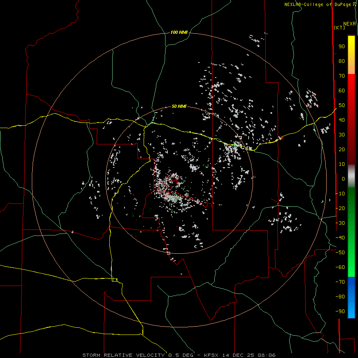
Task: Click the 08:06 time stamp
Action: (x=267, y=355)
